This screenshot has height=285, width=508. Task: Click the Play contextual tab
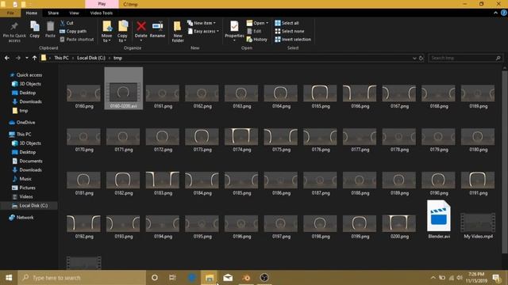[x=102, y=4]
